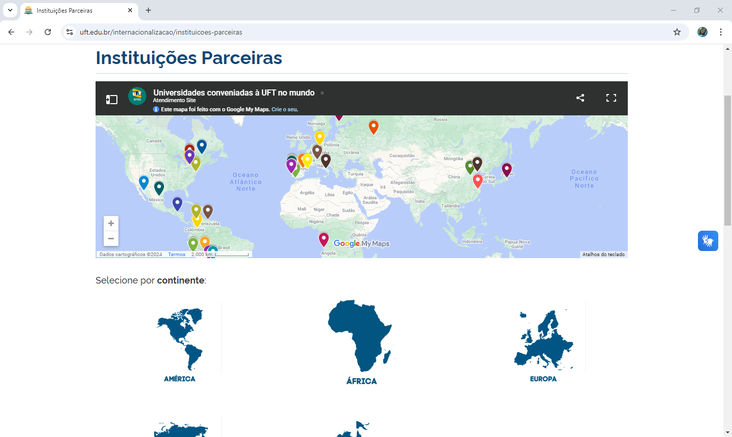Image resolution: width=732 pixels, height=437 pixels.
Task: Open the map Termos link
Action: click(176, 255)
